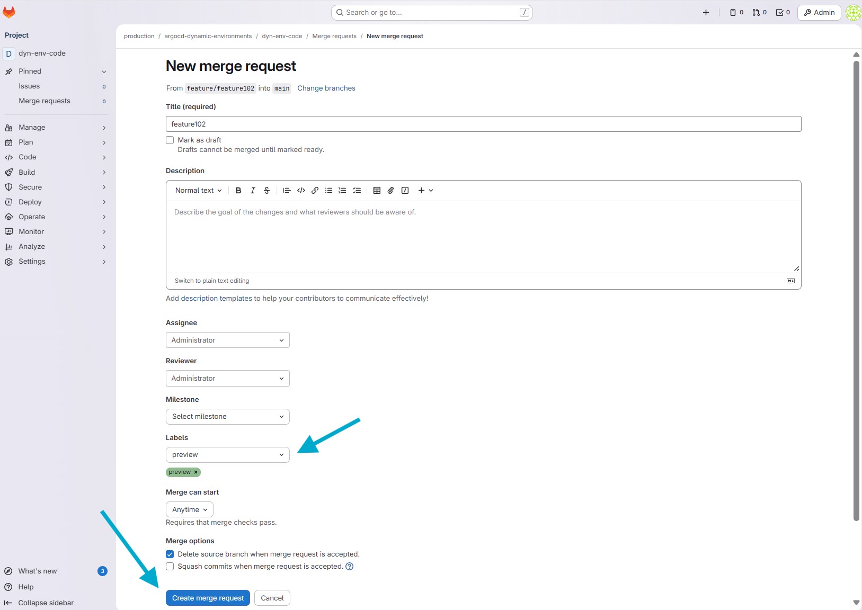The image size is (862, 610).
Task: Click the Bold formatting icon
Action: [238, 191]
